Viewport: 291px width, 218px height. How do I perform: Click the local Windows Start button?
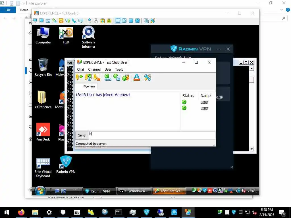click(7, 212)
